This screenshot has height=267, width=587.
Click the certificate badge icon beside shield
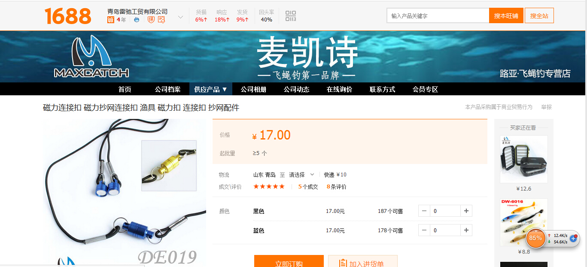[x=161, y=19]
